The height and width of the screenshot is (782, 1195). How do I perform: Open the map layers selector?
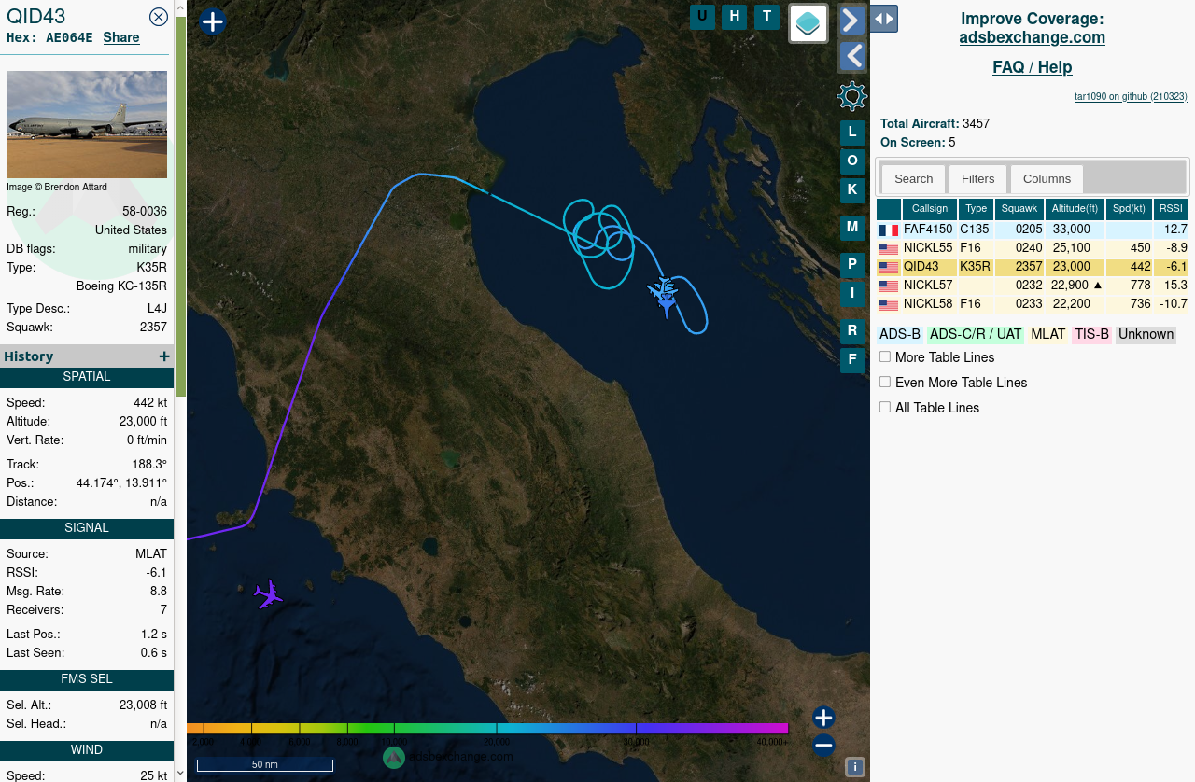click(808, 23)
